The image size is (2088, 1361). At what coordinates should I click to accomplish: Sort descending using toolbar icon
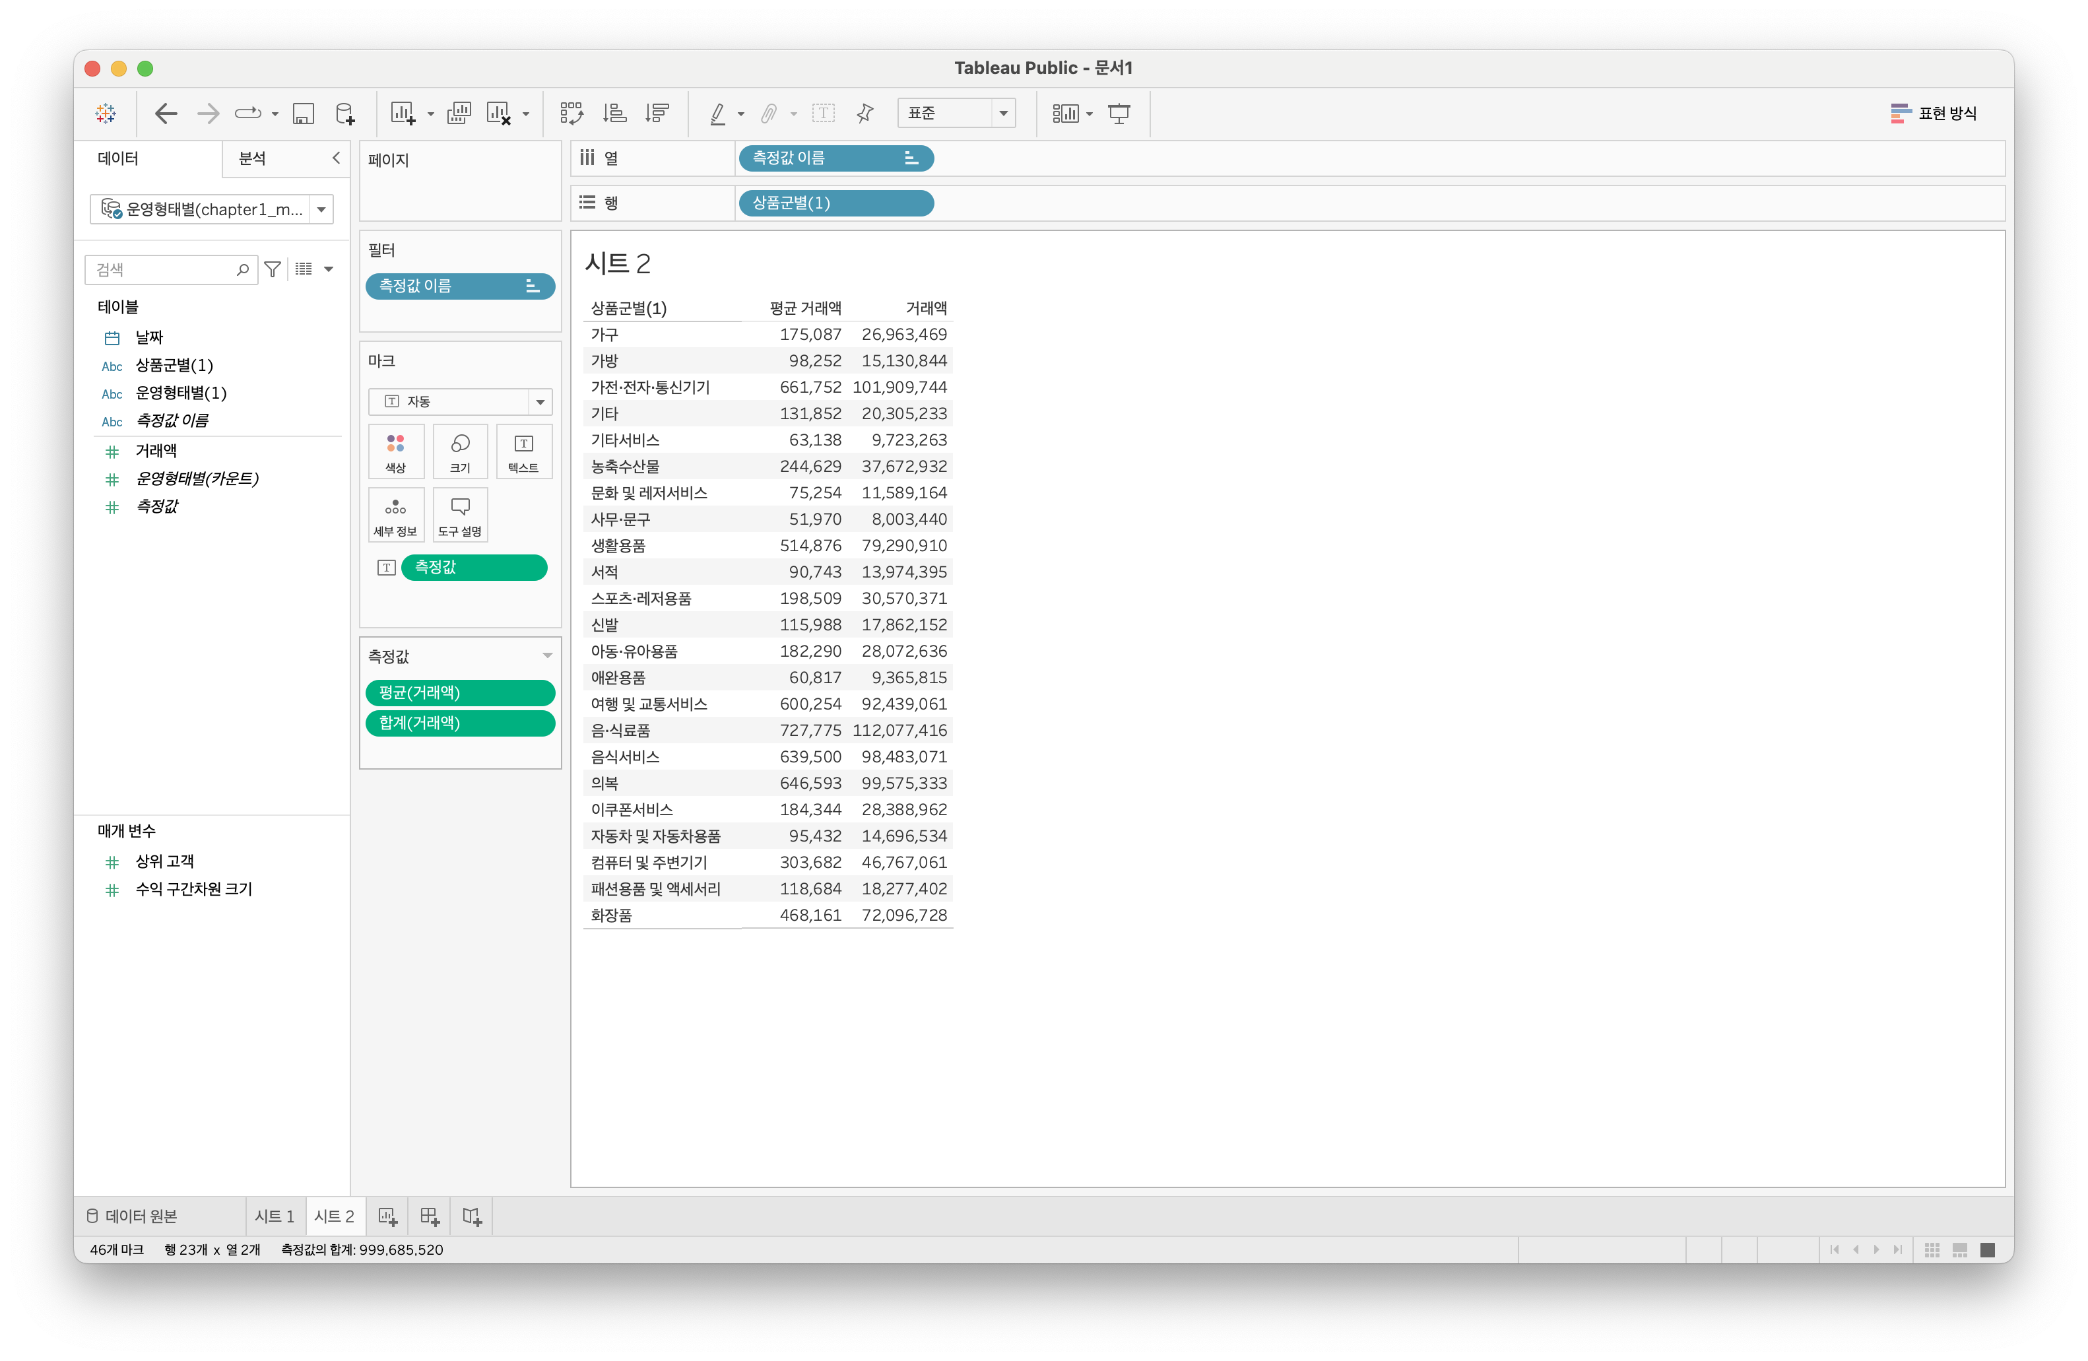click(656, 114)
